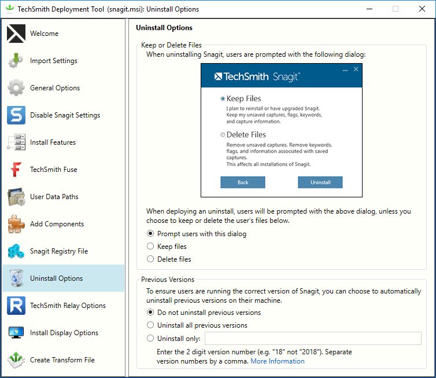Click the TechSmith Relay Options R icon
Image resolution: width=436 pixels, height=378 pixels.
click(x=16, y=305)
